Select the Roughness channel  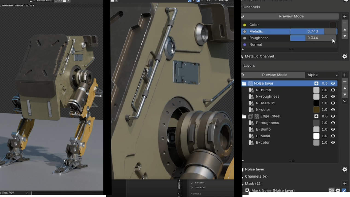[x=259, y=38]
